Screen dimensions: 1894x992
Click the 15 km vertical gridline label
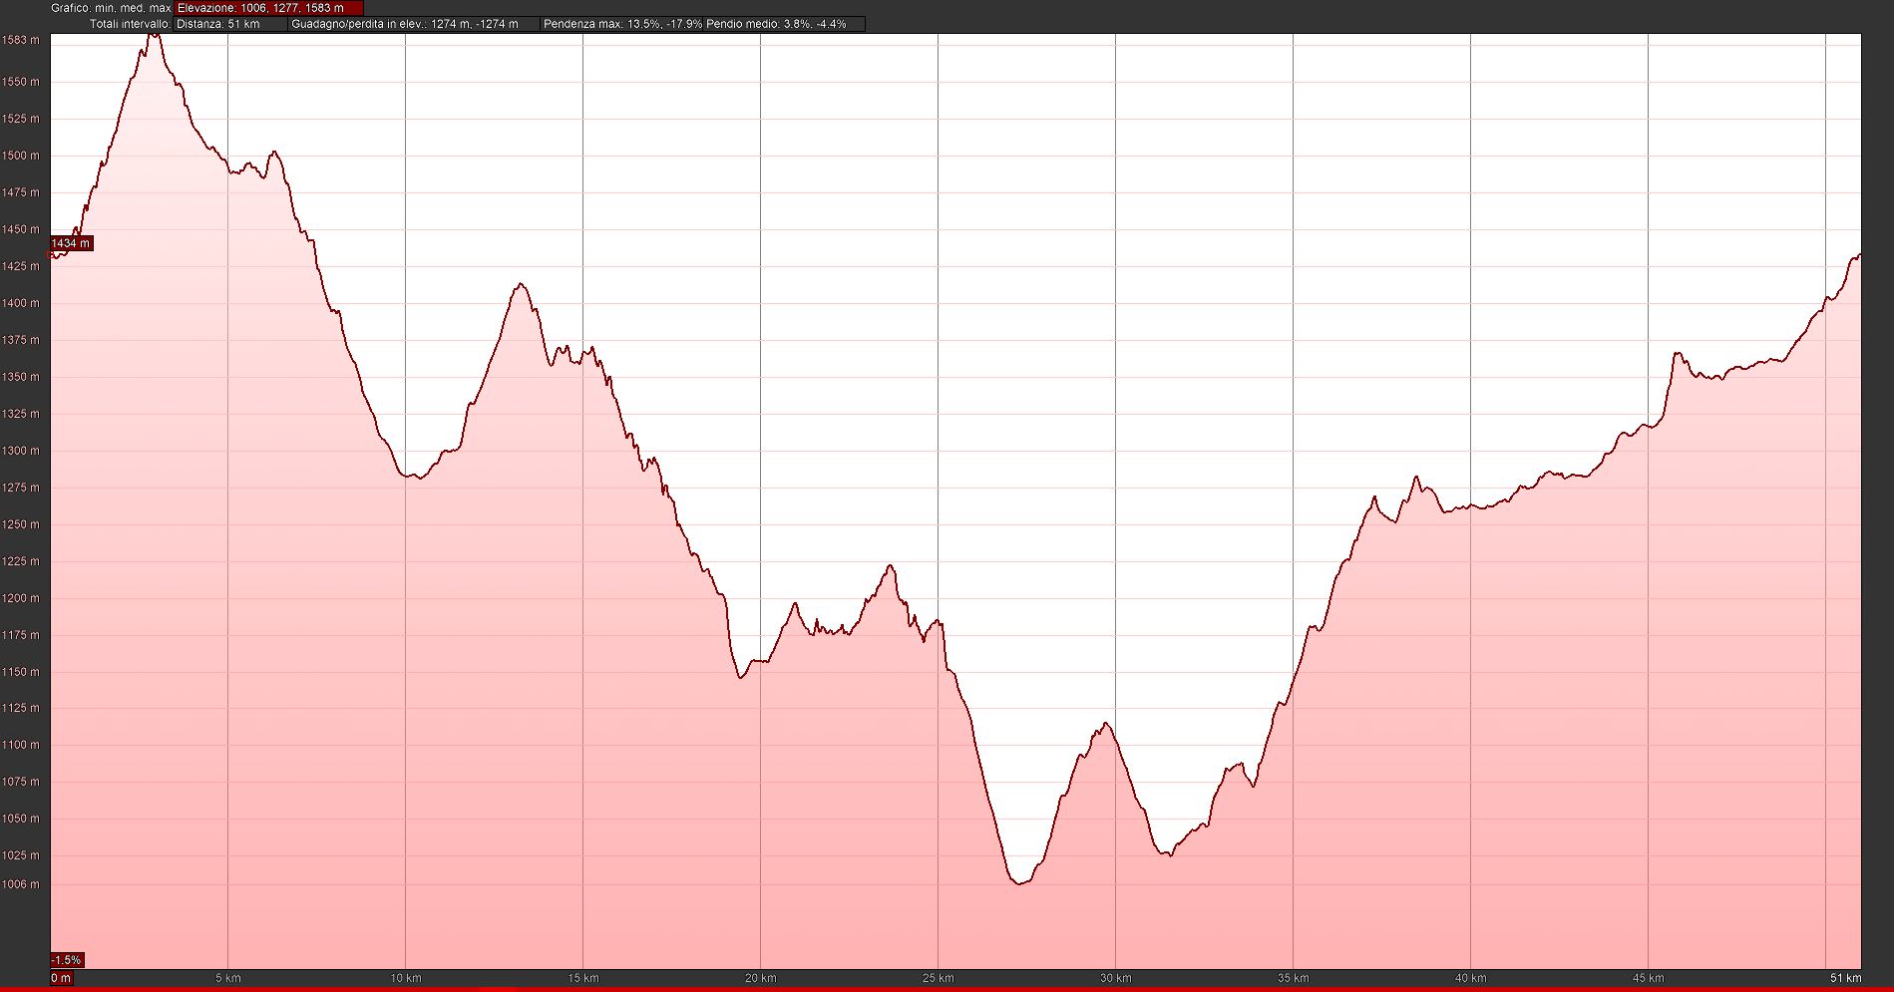click(582, 978)
